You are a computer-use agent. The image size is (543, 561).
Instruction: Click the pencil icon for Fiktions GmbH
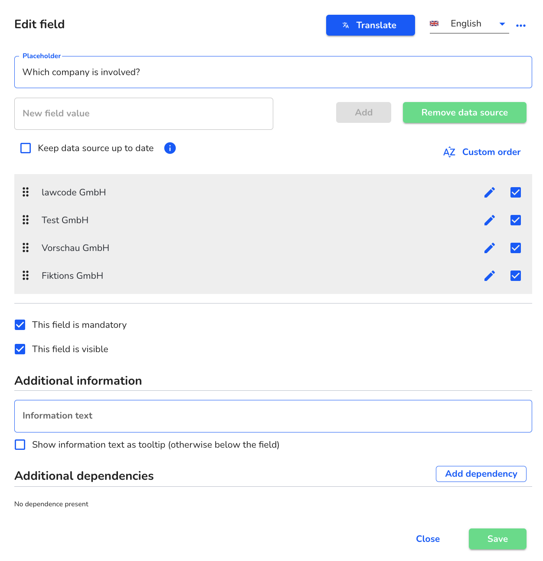(490, 276)
